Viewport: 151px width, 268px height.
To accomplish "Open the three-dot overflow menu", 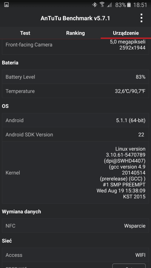I will pyautogui.click(x=141, y=18).
